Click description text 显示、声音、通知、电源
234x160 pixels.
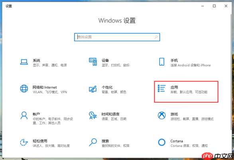point(50,65)
